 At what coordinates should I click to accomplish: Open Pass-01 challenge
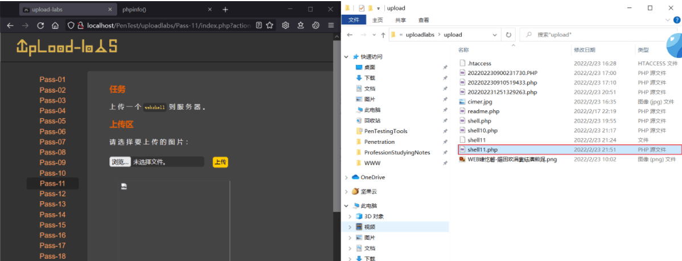(52, 80)
